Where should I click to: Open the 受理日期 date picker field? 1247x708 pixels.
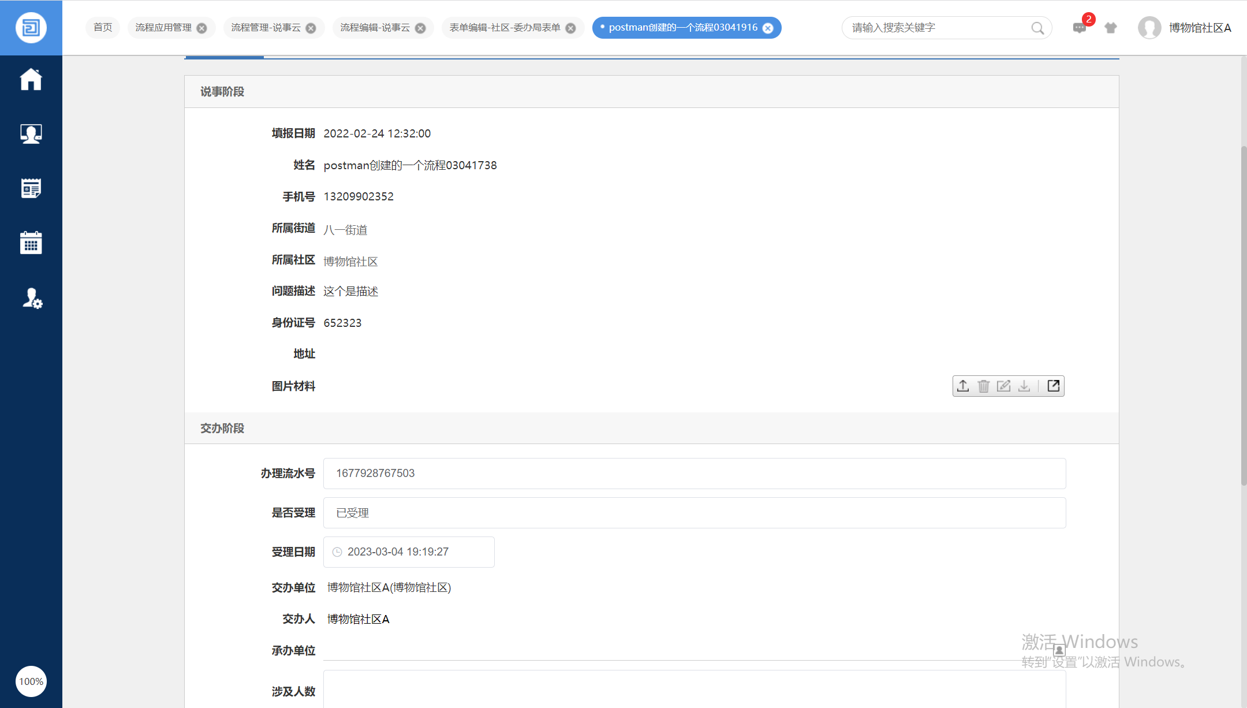[409, 552]
